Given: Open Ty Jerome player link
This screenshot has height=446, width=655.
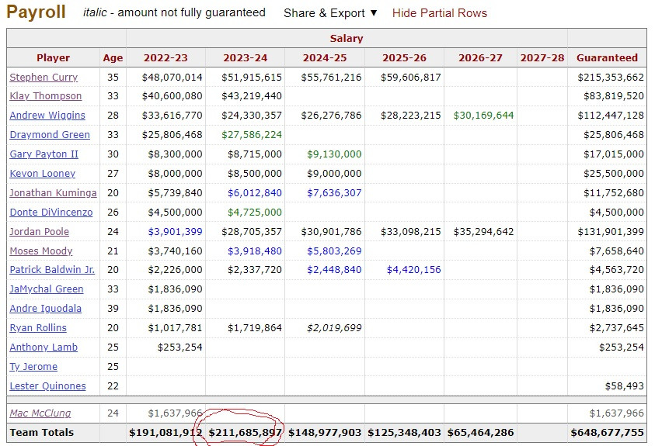Looking at the screenshot, I should click(33, 366).
